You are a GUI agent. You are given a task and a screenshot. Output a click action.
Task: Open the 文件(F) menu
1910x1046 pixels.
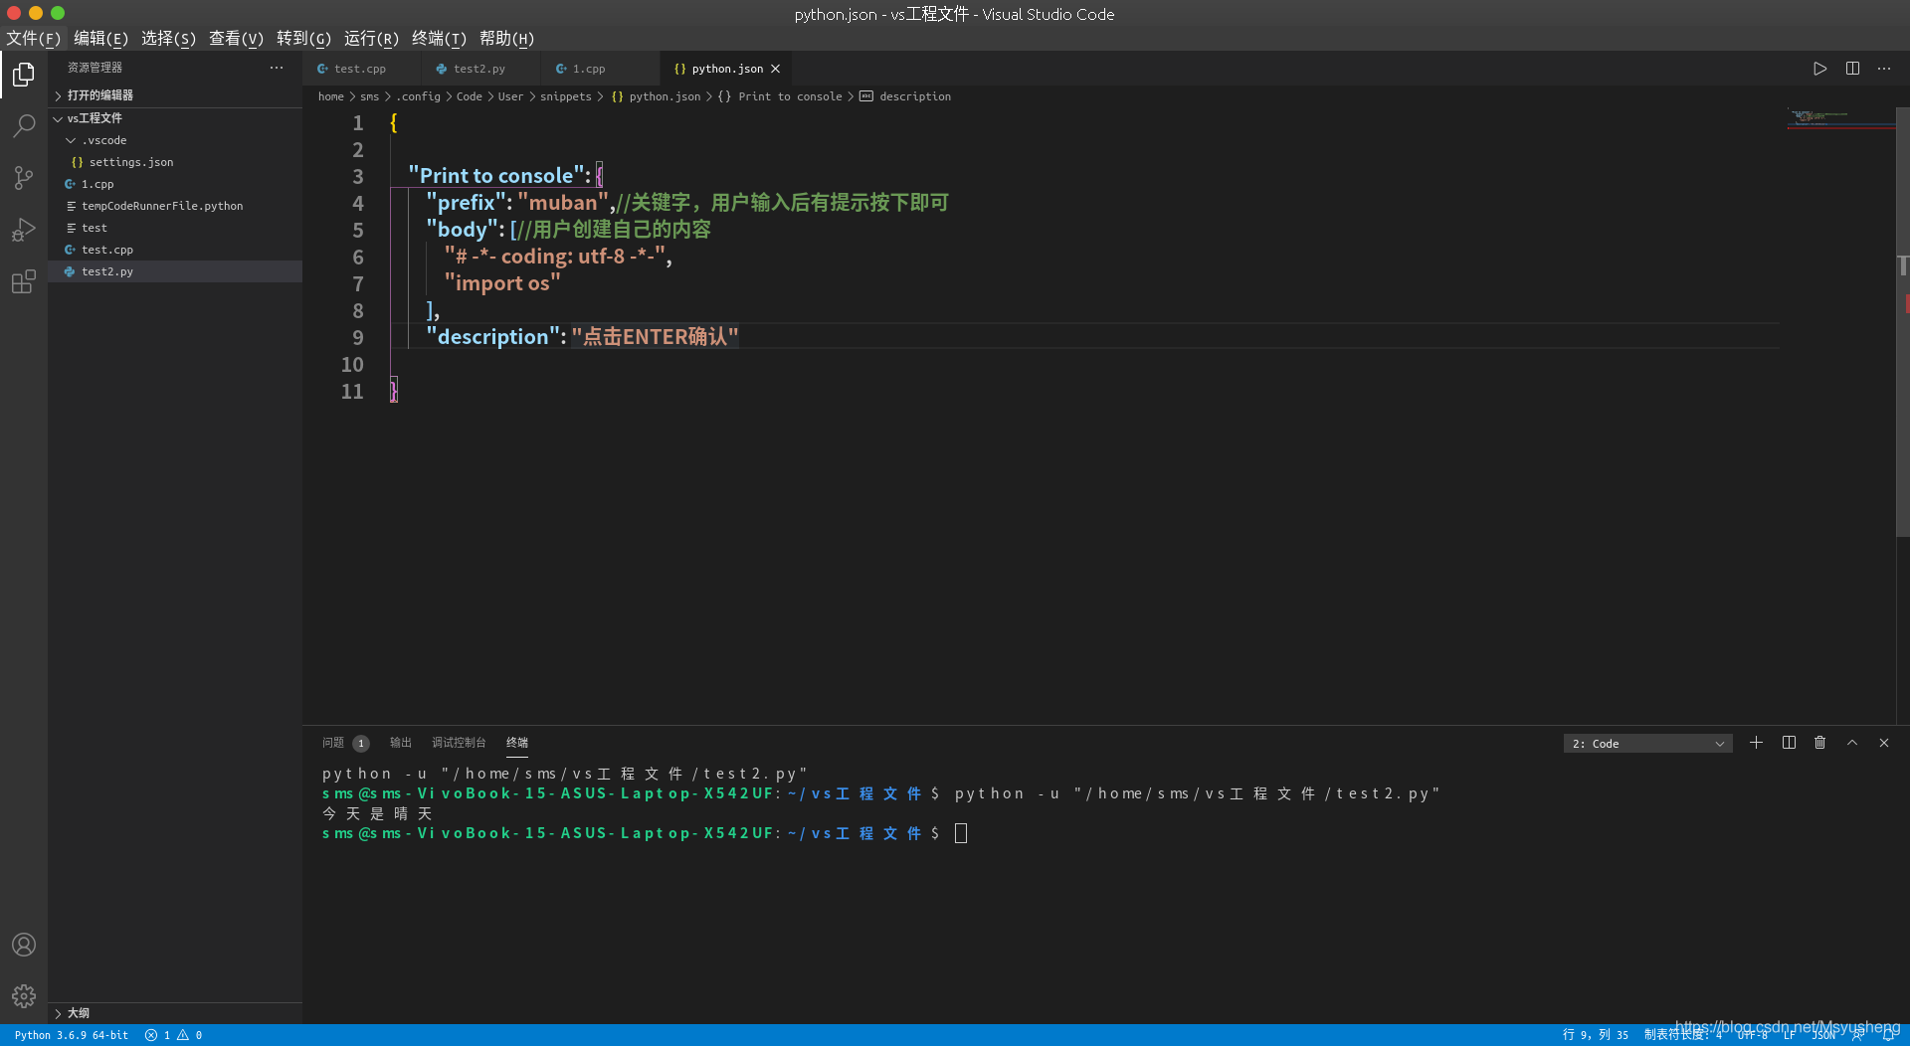tap(33, 38)
